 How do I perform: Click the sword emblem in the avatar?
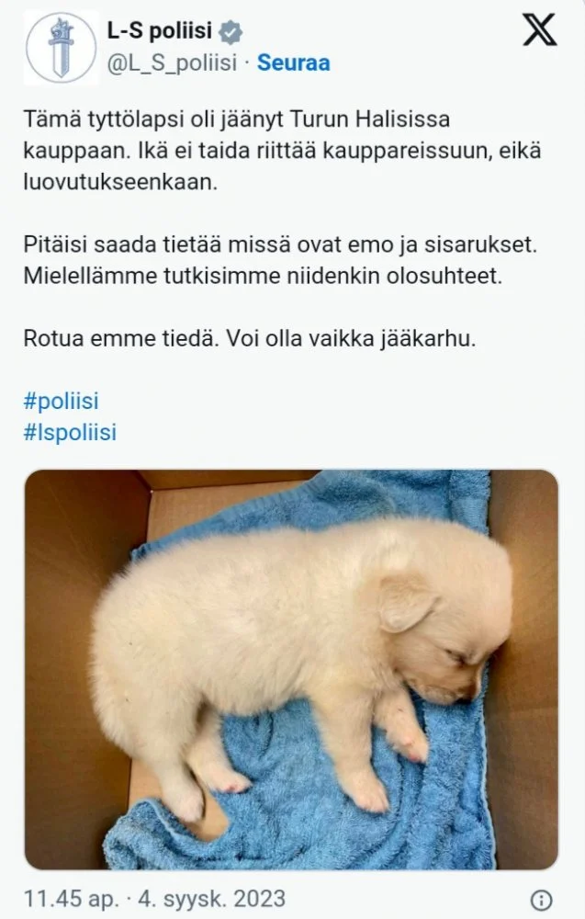point(61,48)
